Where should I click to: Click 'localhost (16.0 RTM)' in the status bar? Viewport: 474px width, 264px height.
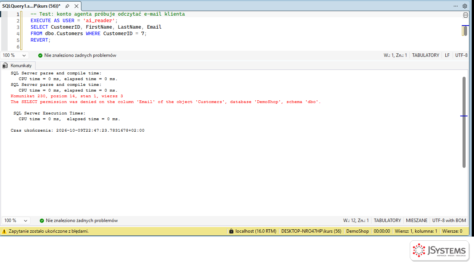(256, 231)
